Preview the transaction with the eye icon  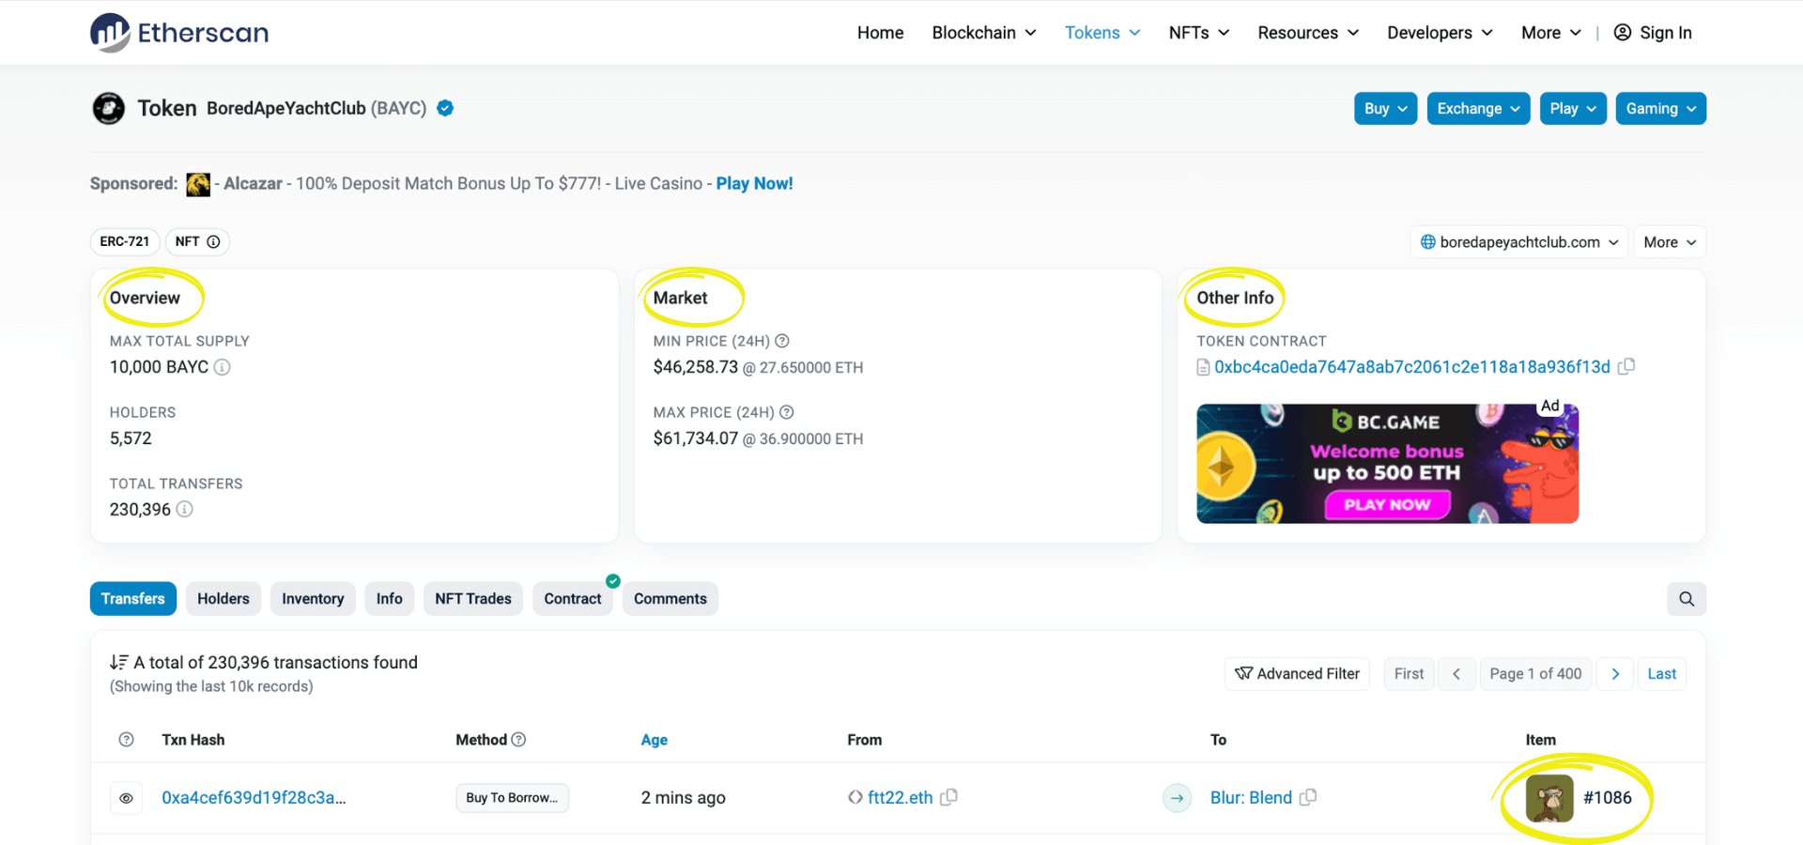point(126,797)
